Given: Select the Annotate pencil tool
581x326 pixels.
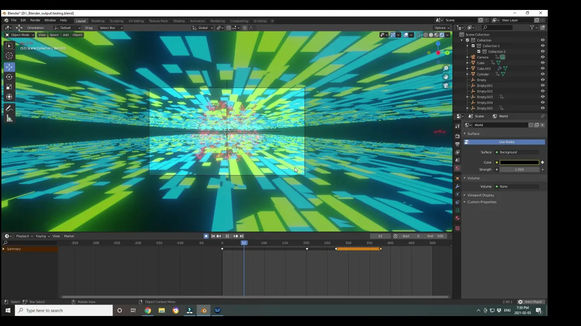Looking at the screenshot, I should point(9,109).
